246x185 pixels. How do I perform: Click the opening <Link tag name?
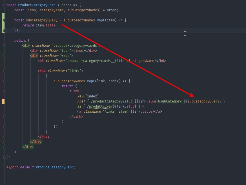coord(75,91)
